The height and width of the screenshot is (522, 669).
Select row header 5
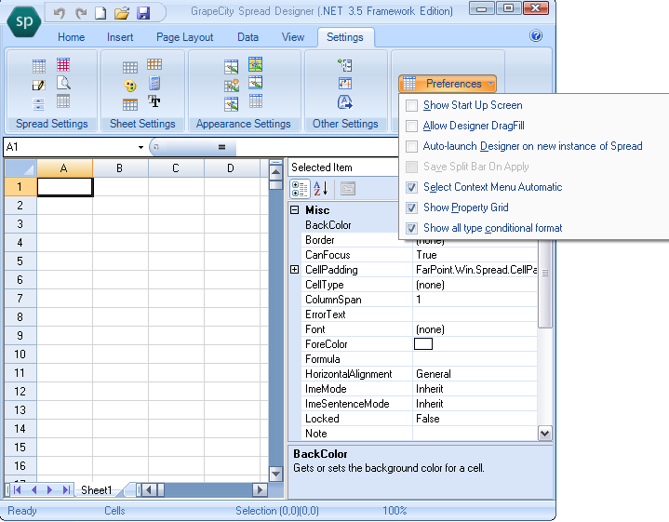pyautogui.click(x=20, y=261)
